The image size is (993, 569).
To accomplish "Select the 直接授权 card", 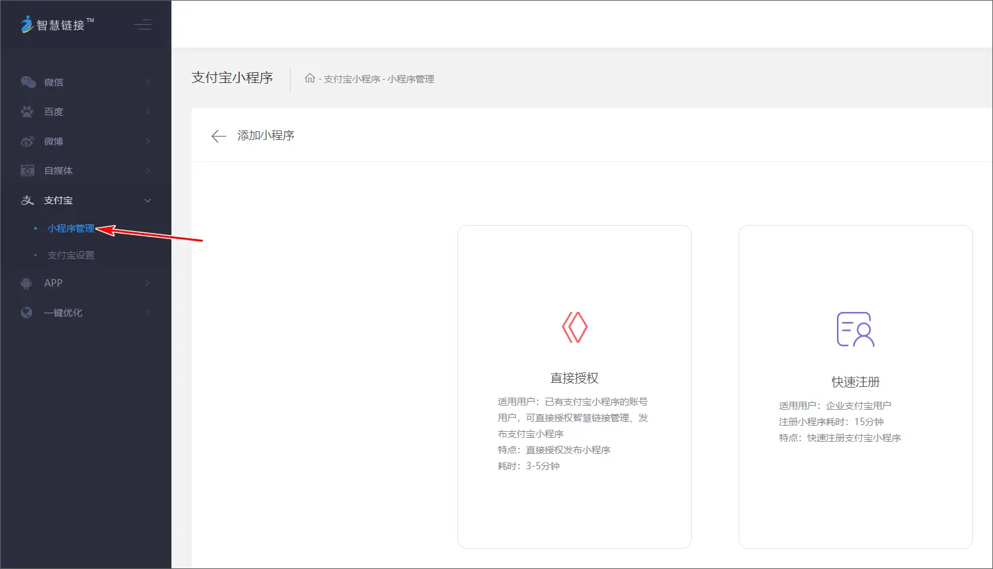I will tap(574, 386).
